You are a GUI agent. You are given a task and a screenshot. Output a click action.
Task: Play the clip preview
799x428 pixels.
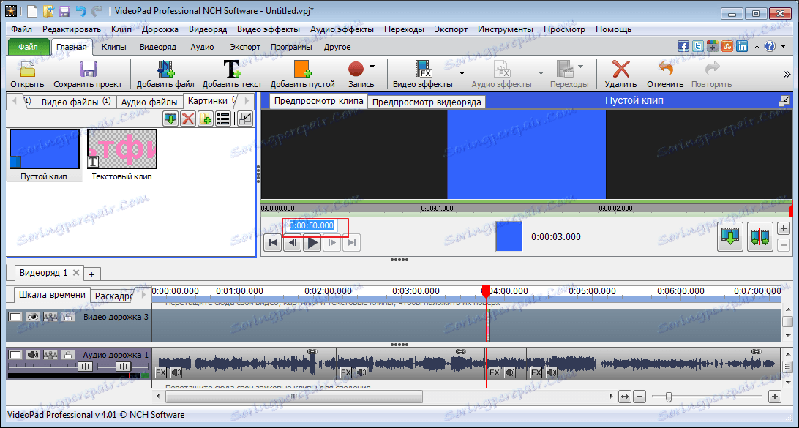coord(312,243)
